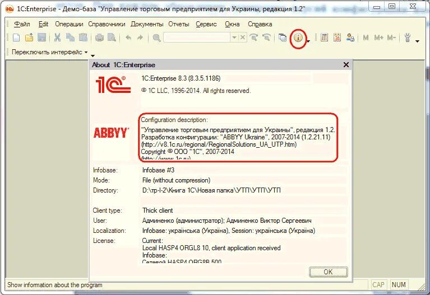Image resolution: width=430 pixels, height=295 pixels.
Task: Click the Save floppy disk icon
Action: click(41, 38)
